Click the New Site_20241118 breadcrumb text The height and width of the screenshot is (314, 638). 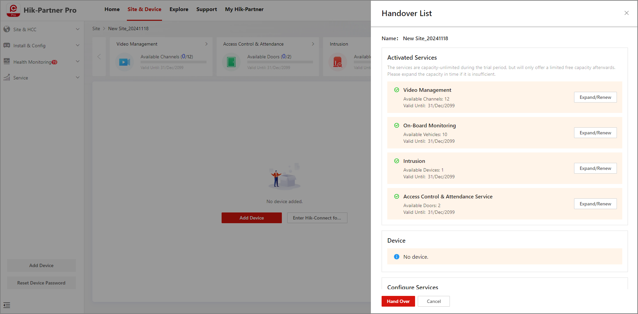[x=128, y=28]
